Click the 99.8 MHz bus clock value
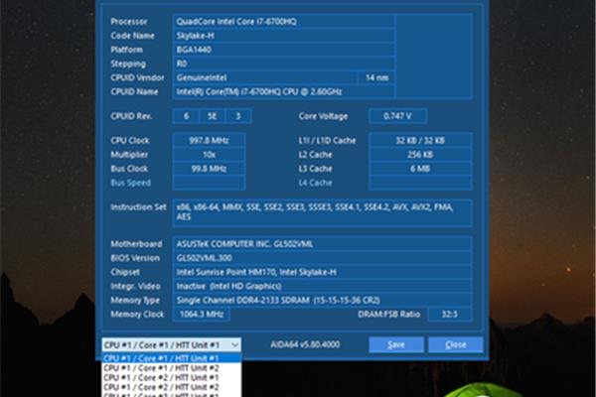The width and height of the screenshot is (596, 397). pos(209,169)
